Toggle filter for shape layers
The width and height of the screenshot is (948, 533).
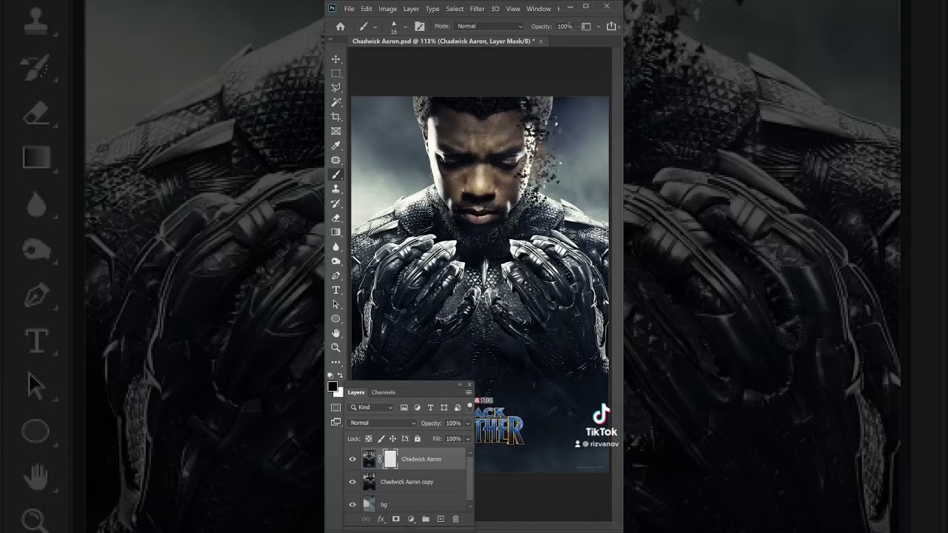tap(444, 407)
